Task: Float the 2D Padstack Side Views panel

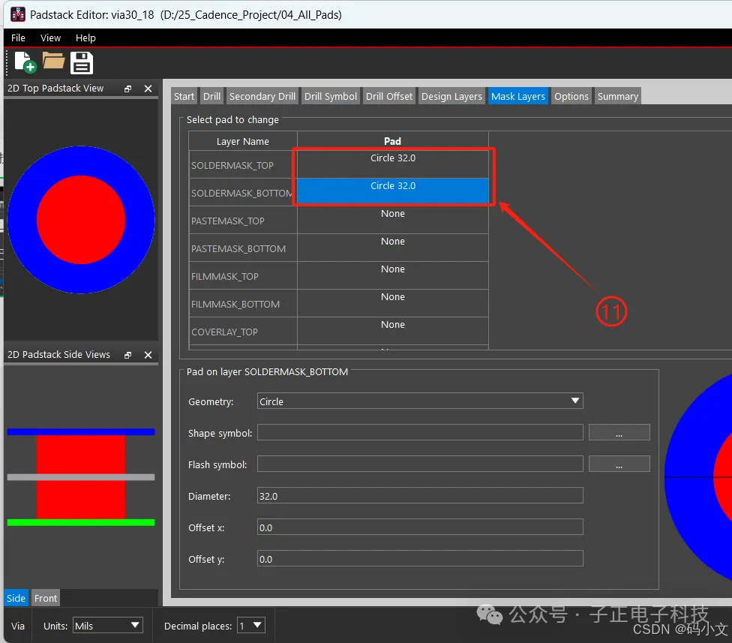Action: [128, 355]
